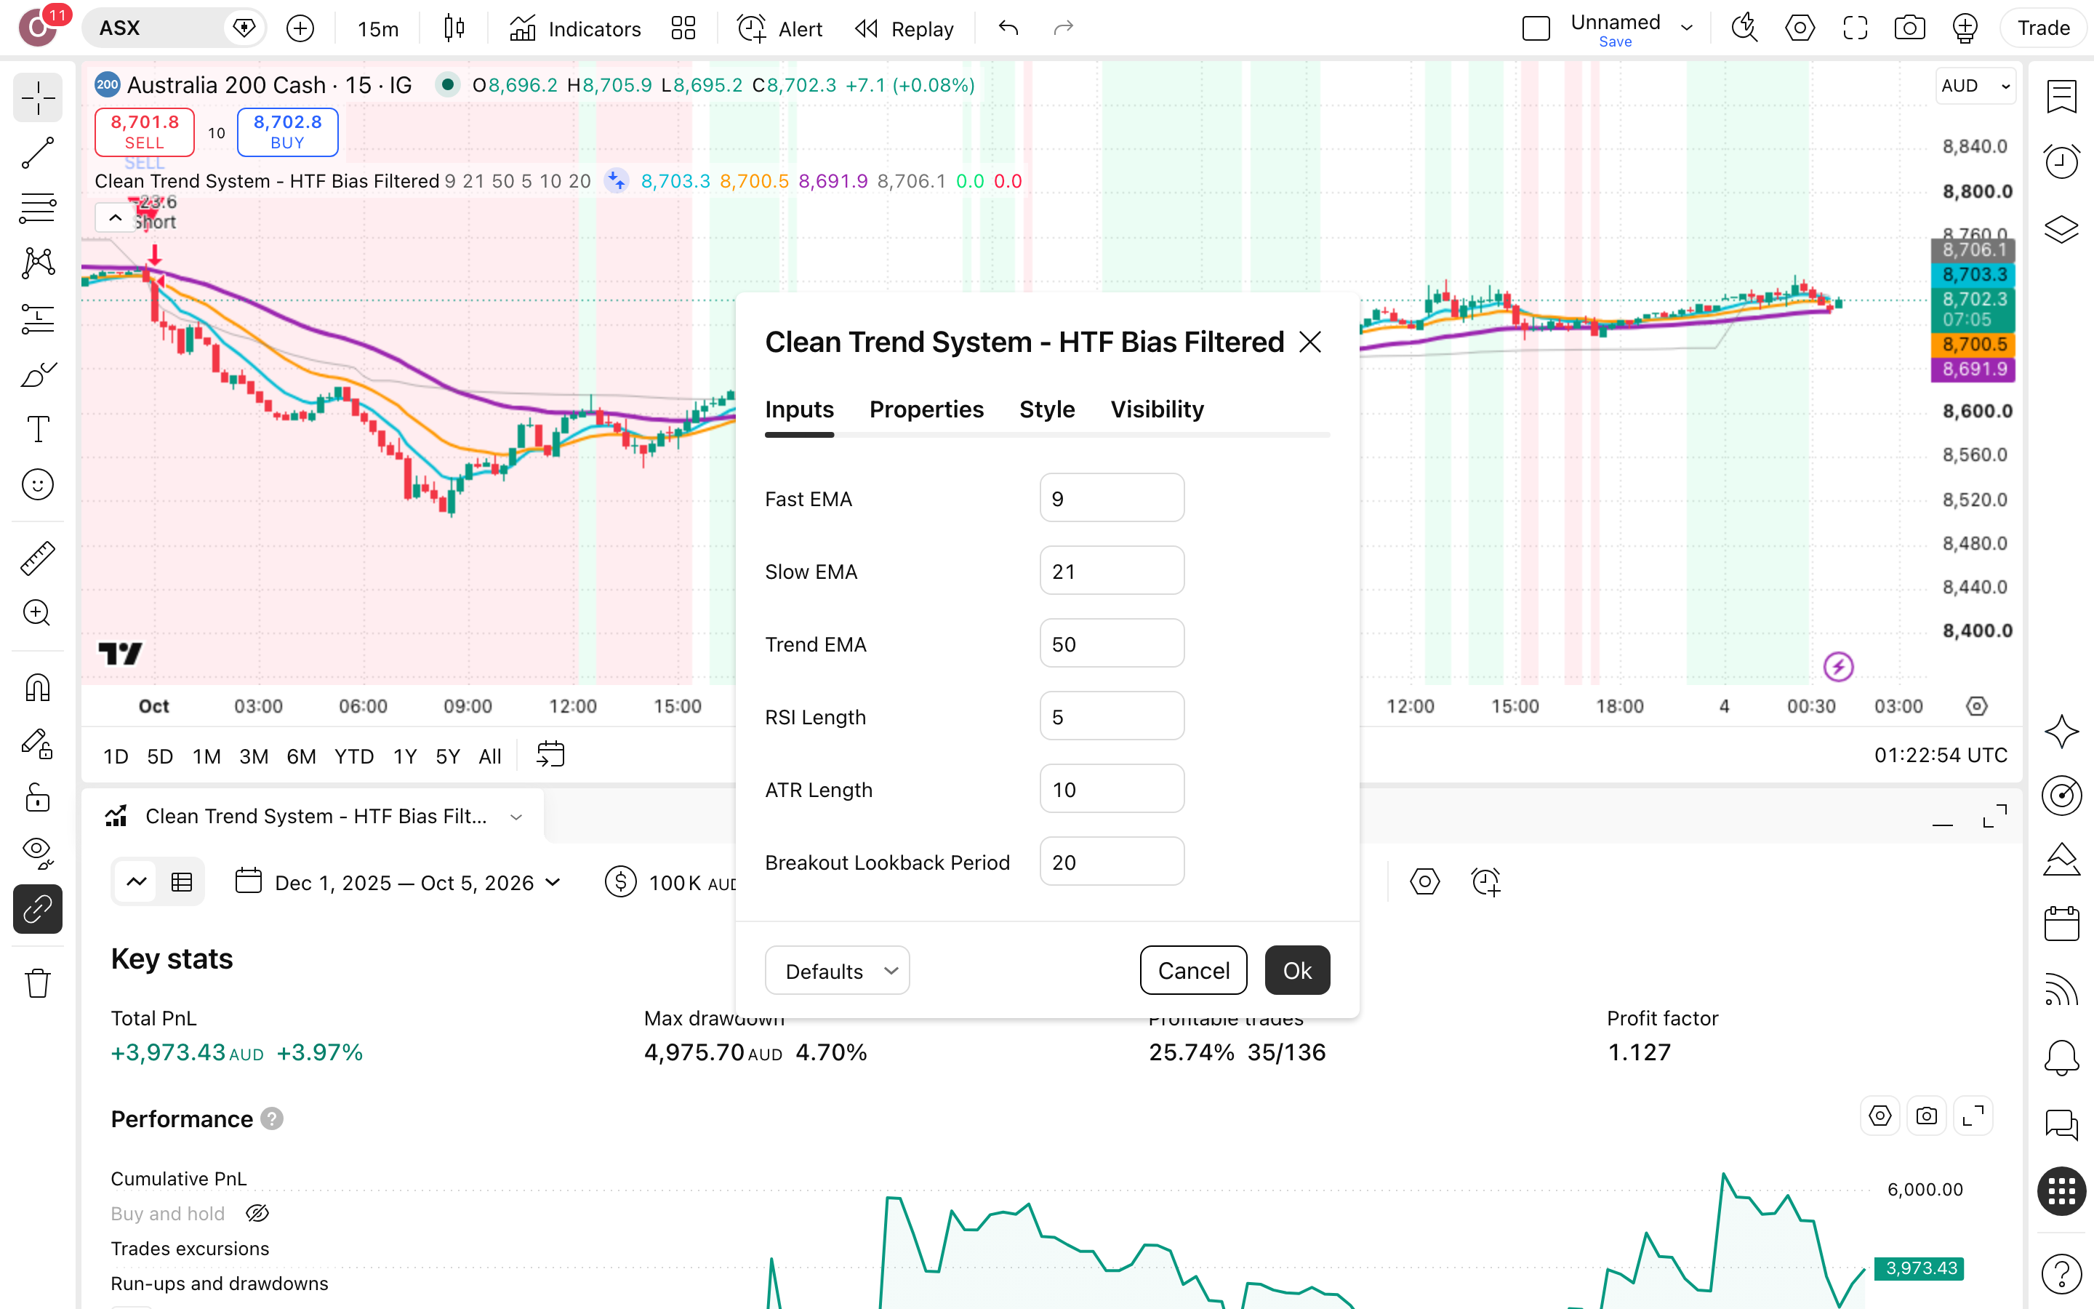Toggle hide all drawings eye icon
This screenshot has width=2094, height=1309.
coord(37,853)
